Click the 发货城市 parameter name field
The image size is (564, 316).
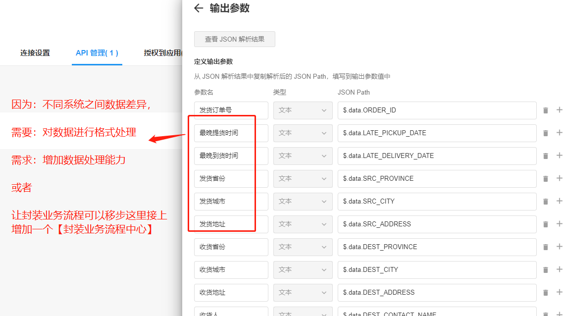(231, 202)
